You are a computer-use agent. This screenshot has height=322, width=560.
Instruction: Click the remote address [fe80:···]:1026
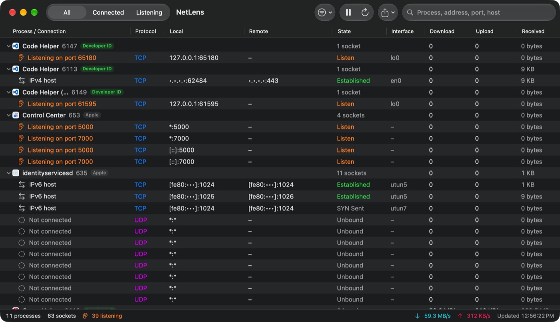[x=271, y=197]
